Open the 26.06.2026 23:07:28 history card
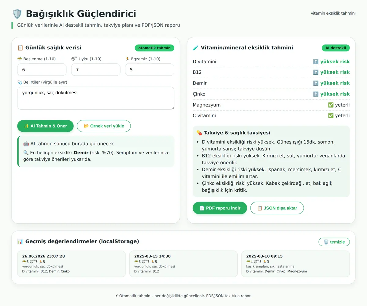Image resolution: width=367 pixels, height=306 pixels. coord(72,264)
